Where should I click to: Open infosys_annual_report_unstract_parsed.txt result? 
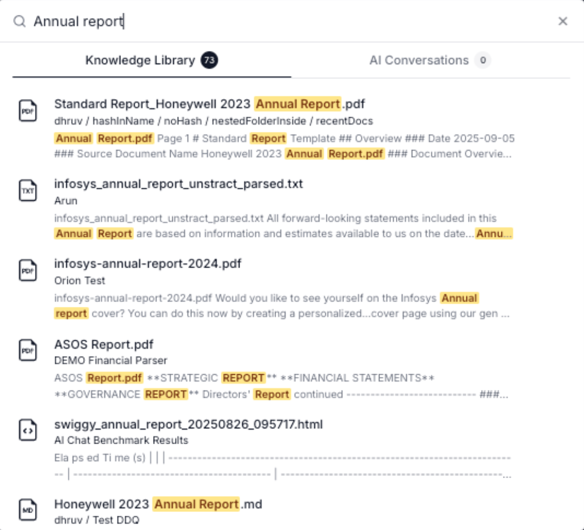[x=179, y=183]
